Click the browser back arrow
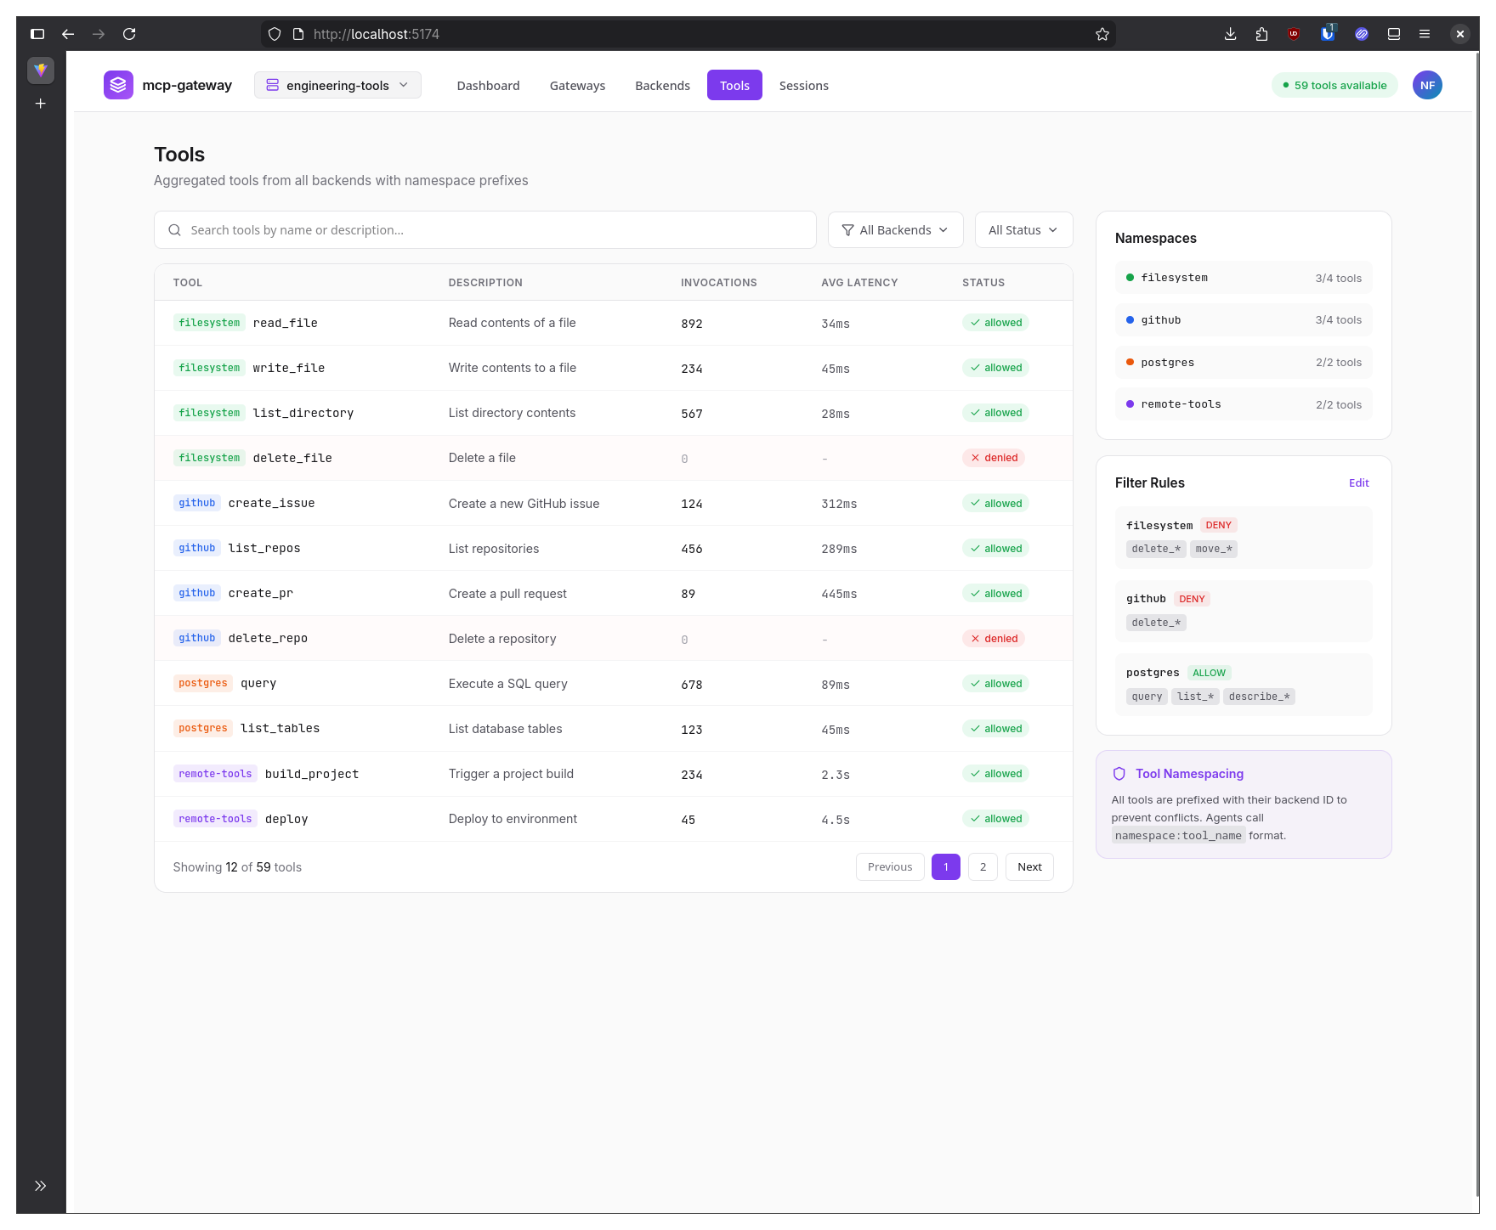Image resolution: width=1496 pixels, height=1230 pixels. (x=68, y=34)
